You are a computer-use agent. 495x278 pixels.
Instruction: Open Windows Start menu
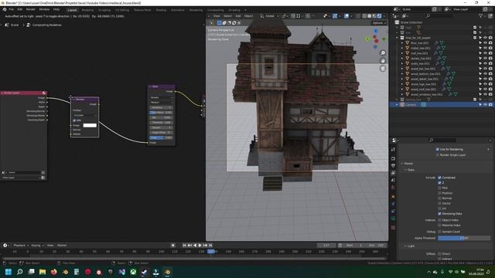click(9, 272)
